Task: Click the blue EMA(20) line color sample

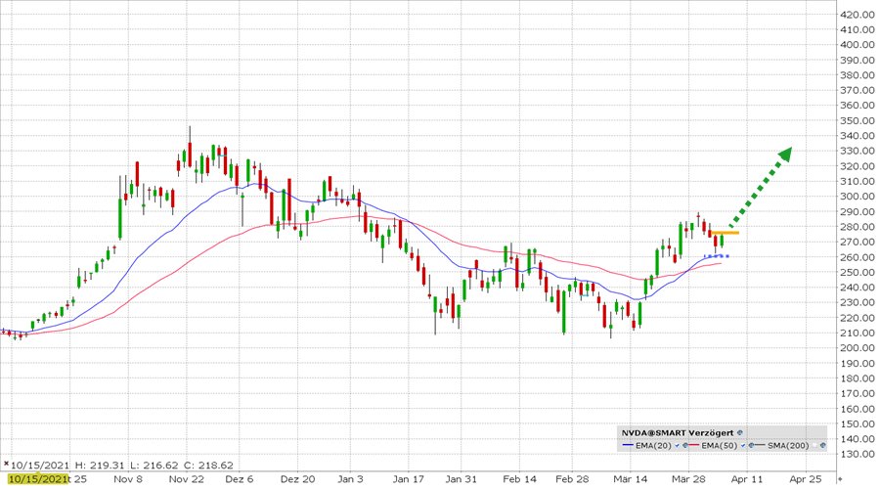Action: pos(628,445)
